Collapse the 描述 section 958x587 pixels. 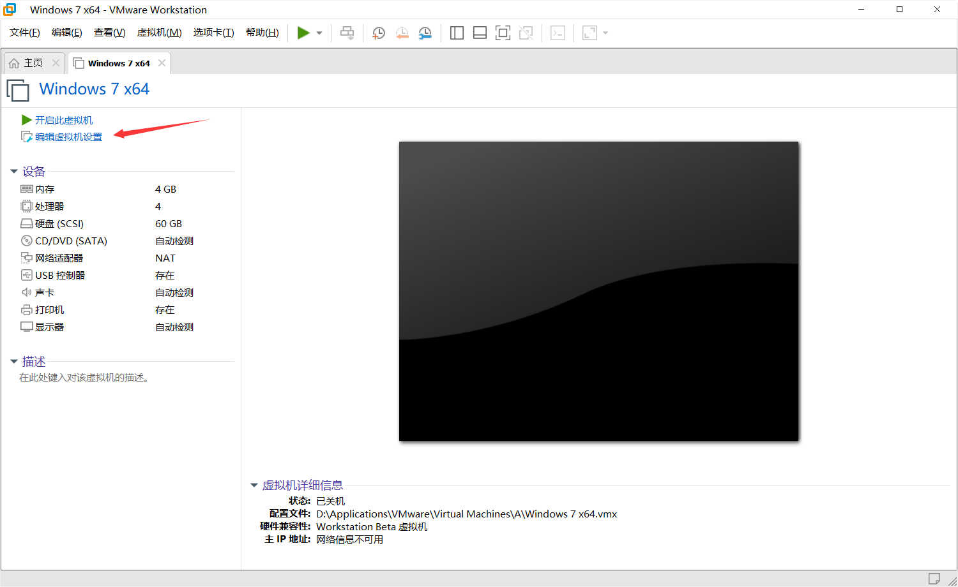(x=14, y=361)
